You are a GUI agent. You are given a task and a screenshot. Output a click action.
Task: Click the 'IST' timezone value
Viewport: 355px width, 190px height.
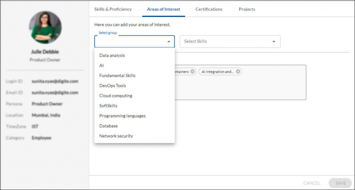tap(35, 126)
